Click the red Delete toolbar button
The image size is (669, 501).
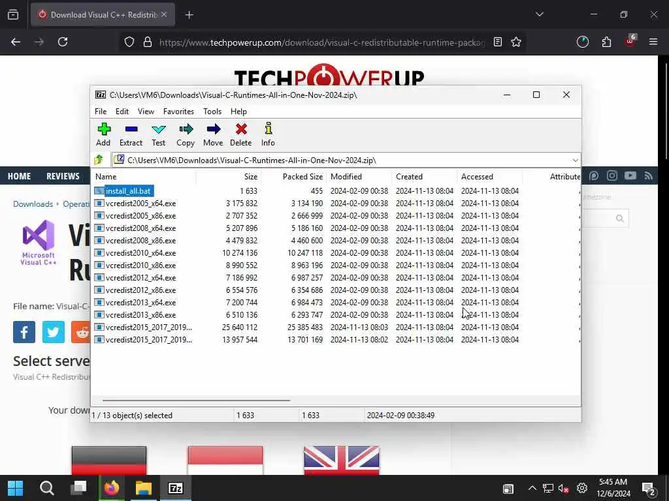(241, 134)
